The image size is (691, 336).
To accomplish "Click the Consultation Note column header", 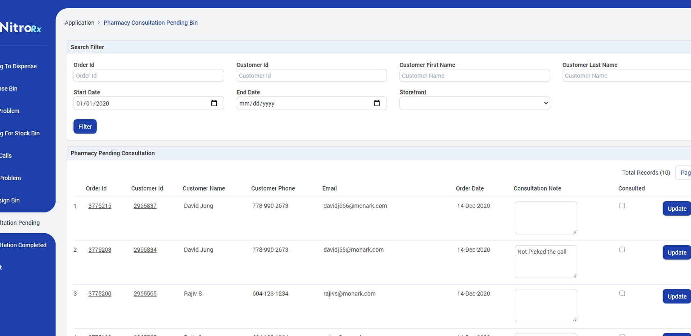I will pyautogui.click(x=537, y=188).
